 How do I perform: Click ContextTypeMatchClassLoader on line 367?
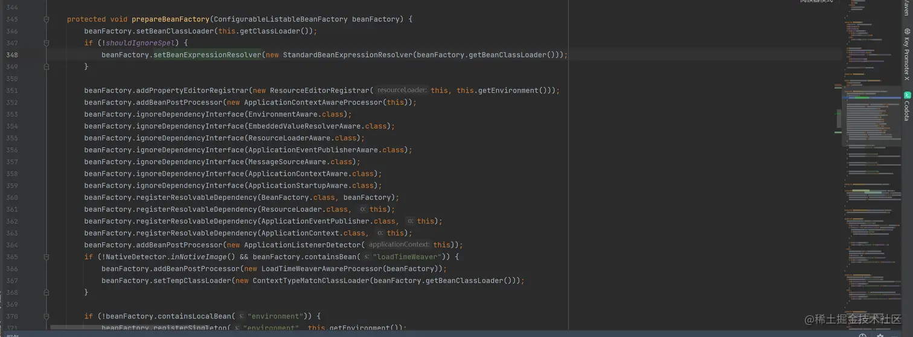tap(311, 280)
